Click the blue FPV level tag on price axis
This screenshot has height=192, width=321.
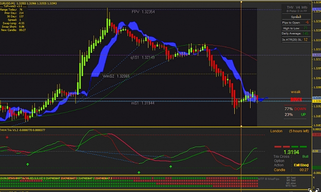(x=317, y=9)
